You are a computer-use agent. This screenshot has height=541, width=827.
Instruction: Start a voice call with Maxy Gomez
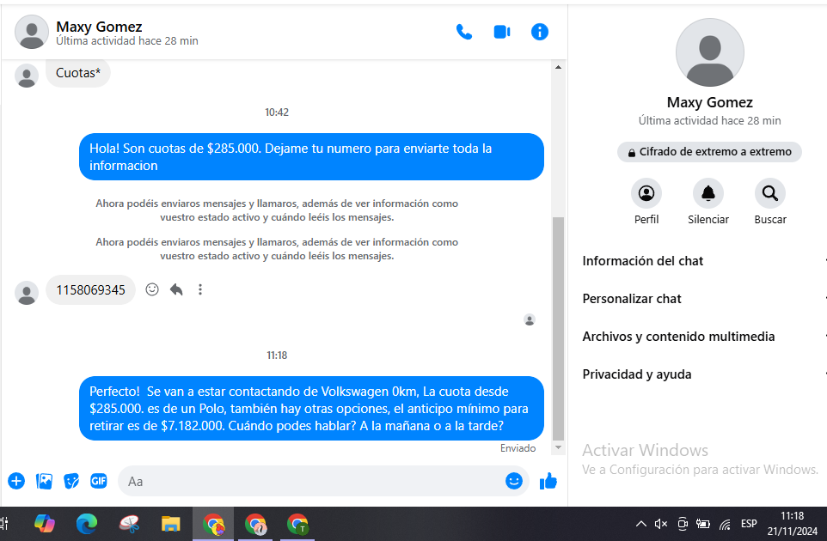(x=464, y=33)
